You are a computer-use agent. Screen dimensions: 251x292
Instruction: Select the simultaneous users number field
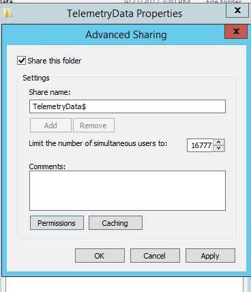(x=200, y=145)
